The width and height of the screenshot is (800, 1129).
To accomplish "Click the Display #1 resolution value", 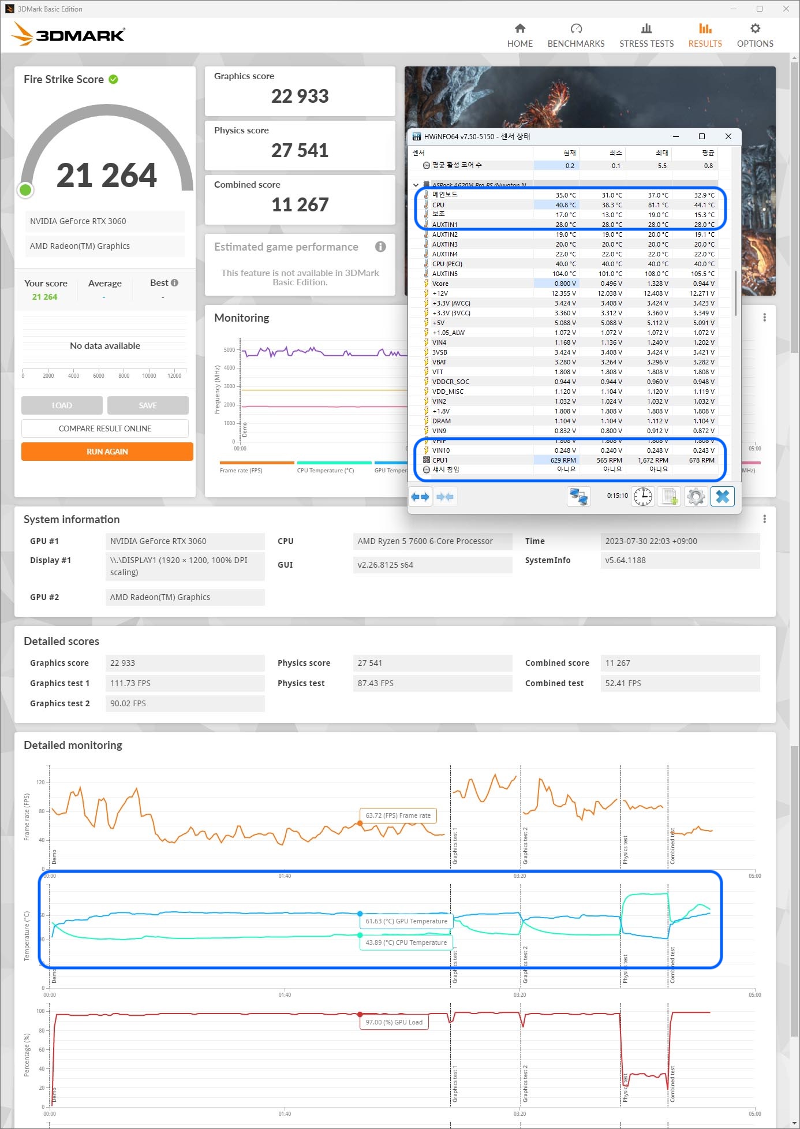I will [185, 567].
